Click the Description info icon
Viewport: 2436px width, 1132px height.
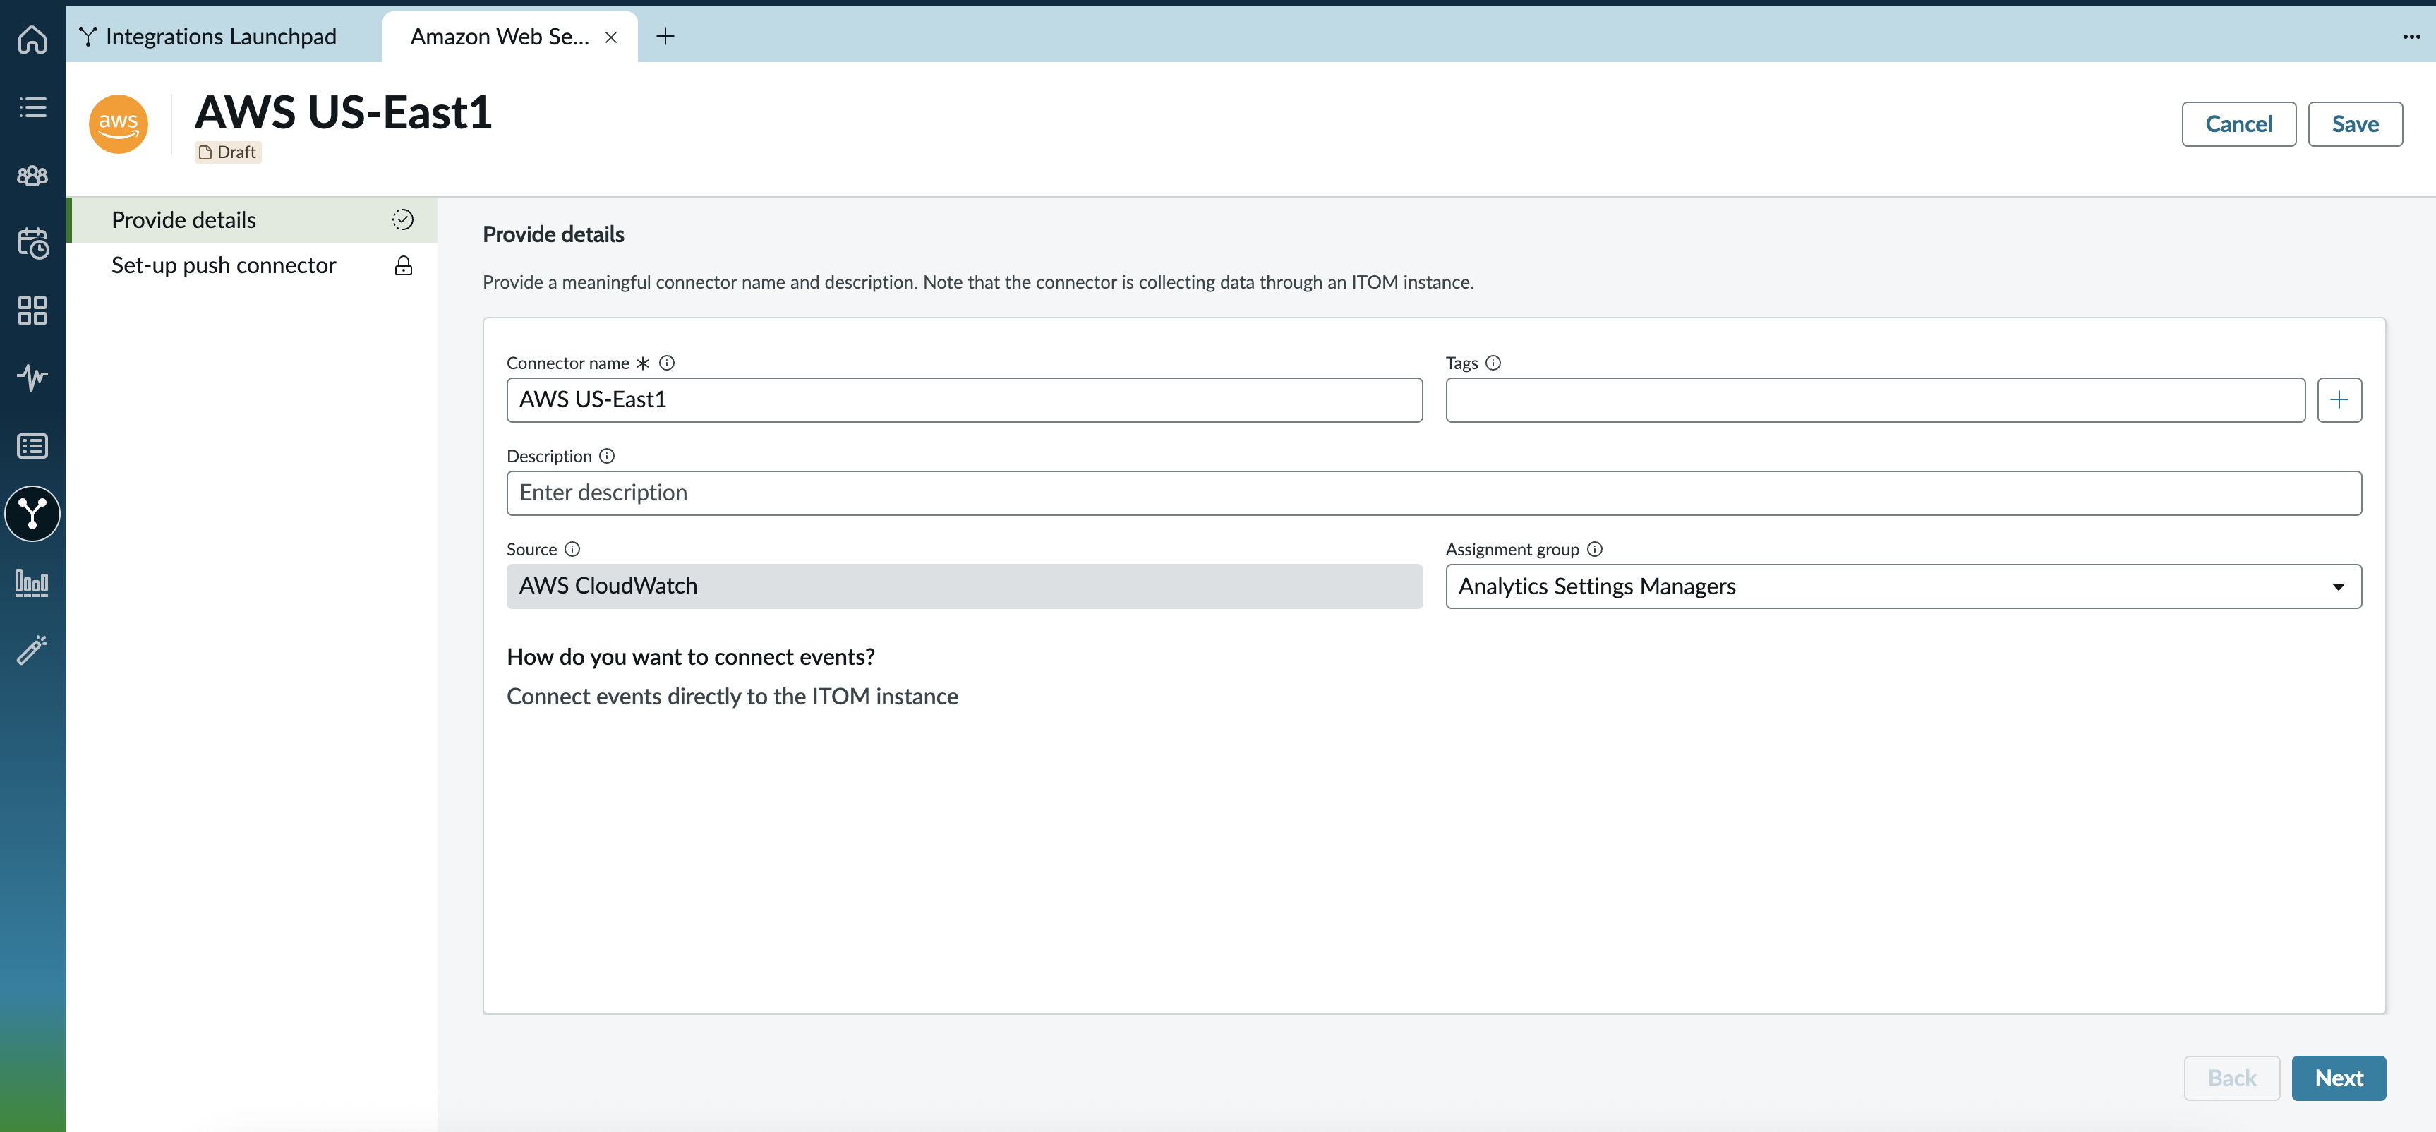(x=607, y=456)
